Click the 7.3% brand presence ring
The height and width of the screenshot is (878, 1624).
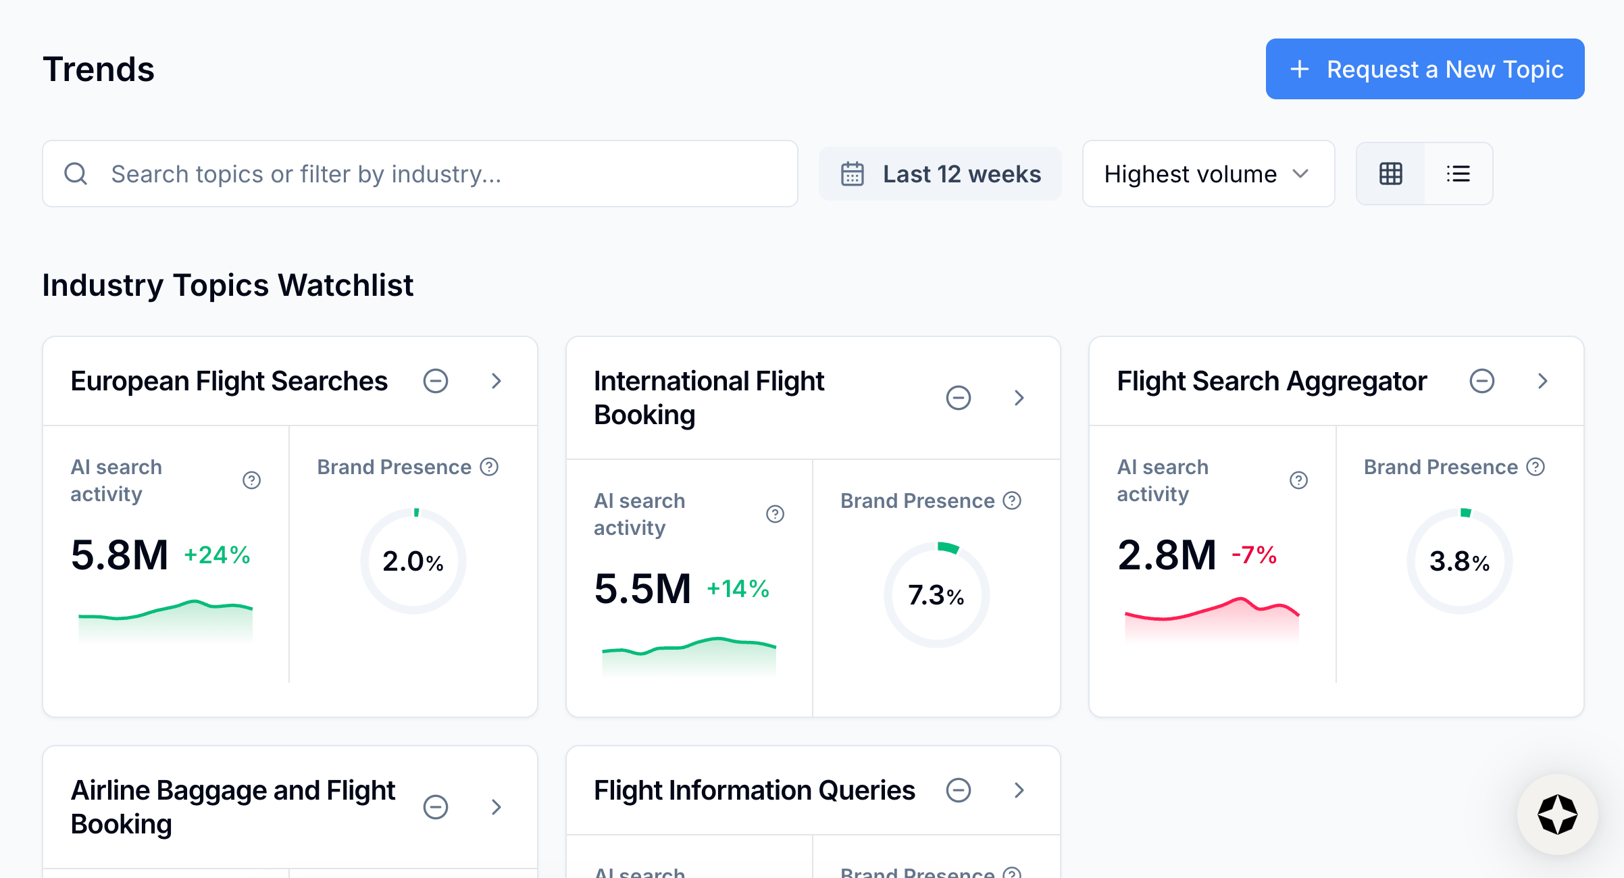pyautogui.click(x=936, y=595)
